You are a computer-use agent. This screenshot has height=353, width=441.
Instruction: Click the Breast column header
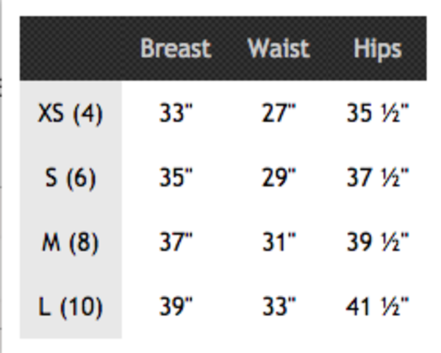click(x=176, y=49)
